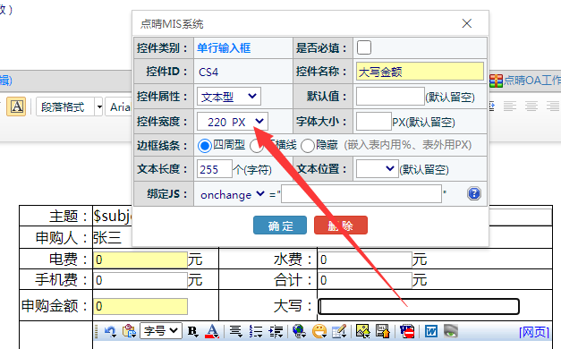The height and width of the screenshot is (349, 561).
Task: Click the Word document icon
Action: coord(430,331)
